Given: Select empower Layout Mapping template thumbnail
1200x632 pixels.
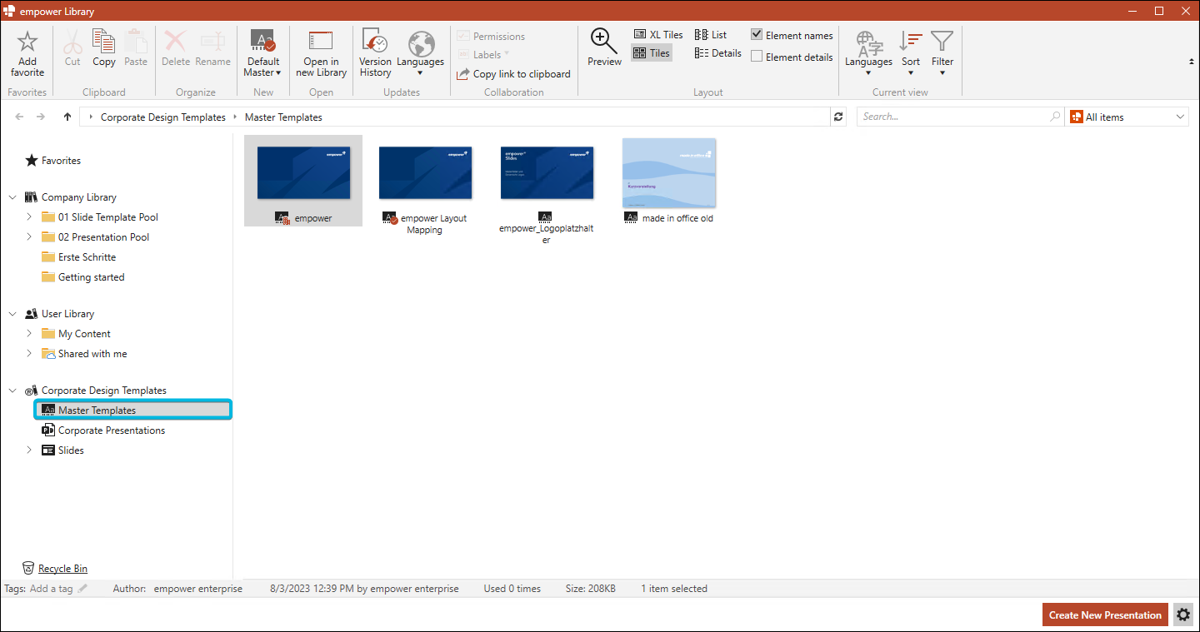Looking at the screenshot, I should tap(425, 173).
